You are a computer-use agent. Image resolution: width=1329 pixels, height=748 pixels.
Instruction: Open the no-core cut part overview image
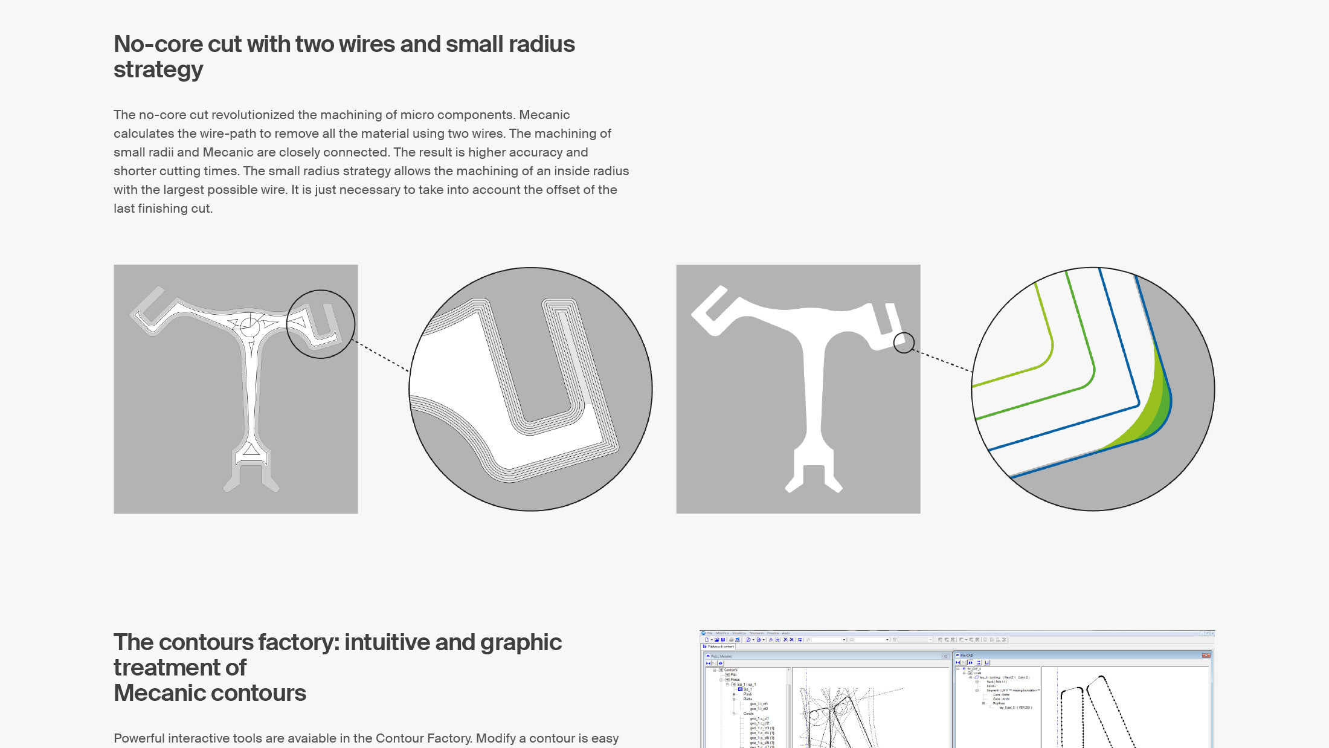pyautogui.click(x=236, y=389)
